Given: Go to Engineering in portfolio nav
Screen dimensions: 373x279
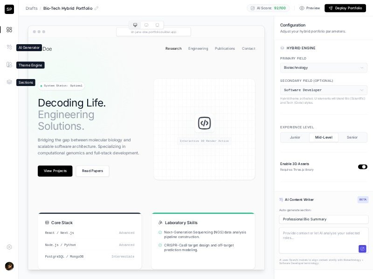Looking at the screenshot, I should 198,48.
